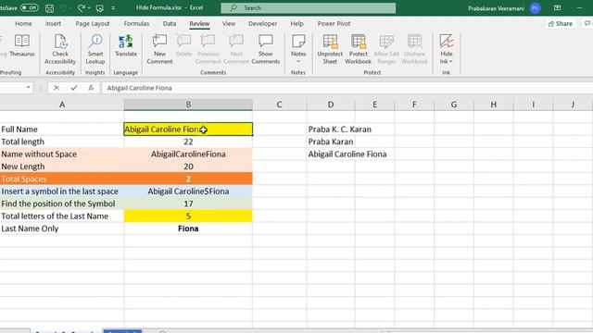Click the cell with value 22
This screenshot has height=333, width=593.
click(188, 142)
